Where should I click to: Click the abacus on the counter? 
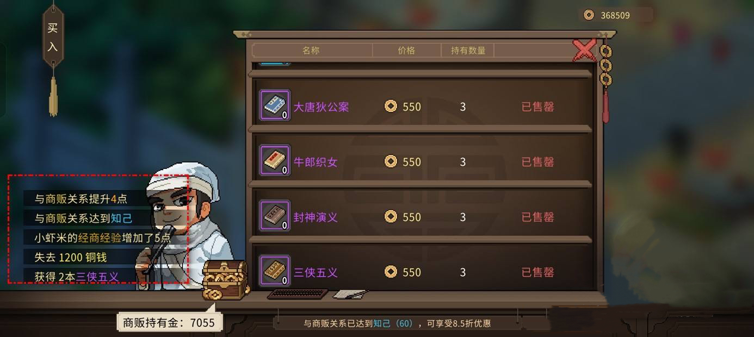coord(298,294)
